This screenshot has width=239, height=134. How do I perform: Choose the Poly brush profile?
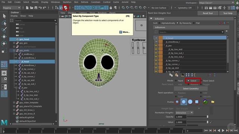point(184,102)
